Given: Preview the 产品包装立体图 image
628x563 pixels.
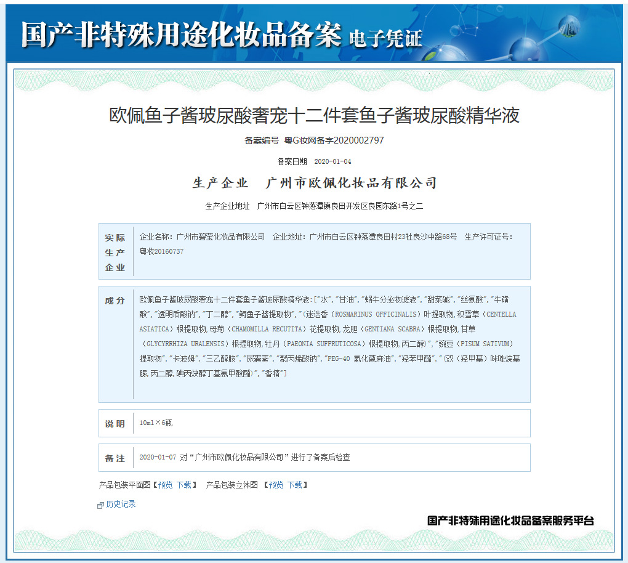Looking at the screenshot, I should click(x=276, y=485).
